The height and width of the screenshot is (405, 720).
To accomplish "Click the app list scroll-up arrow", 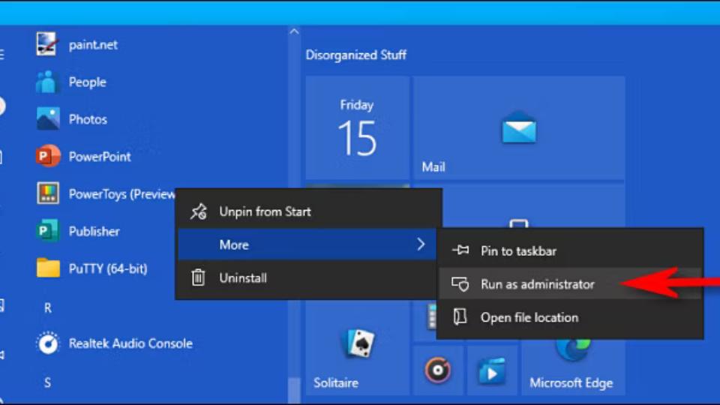I will tap(294, 31).
